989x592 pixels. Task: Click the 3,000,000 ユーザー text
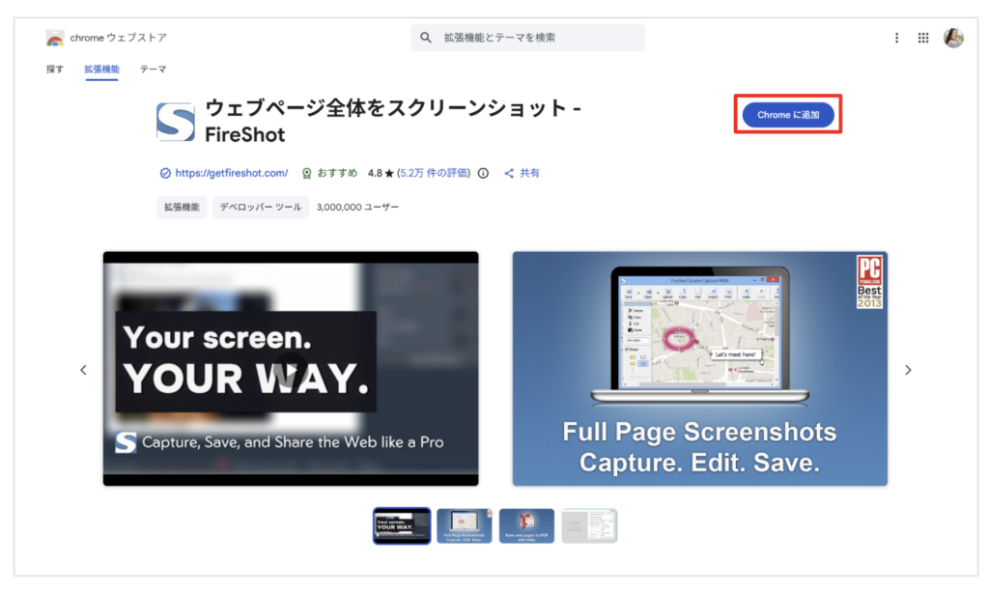[357, 207]
